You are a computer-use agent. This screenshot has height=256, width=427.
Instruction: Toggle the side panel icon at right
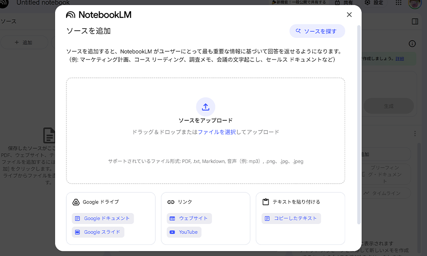click(415, 21)
